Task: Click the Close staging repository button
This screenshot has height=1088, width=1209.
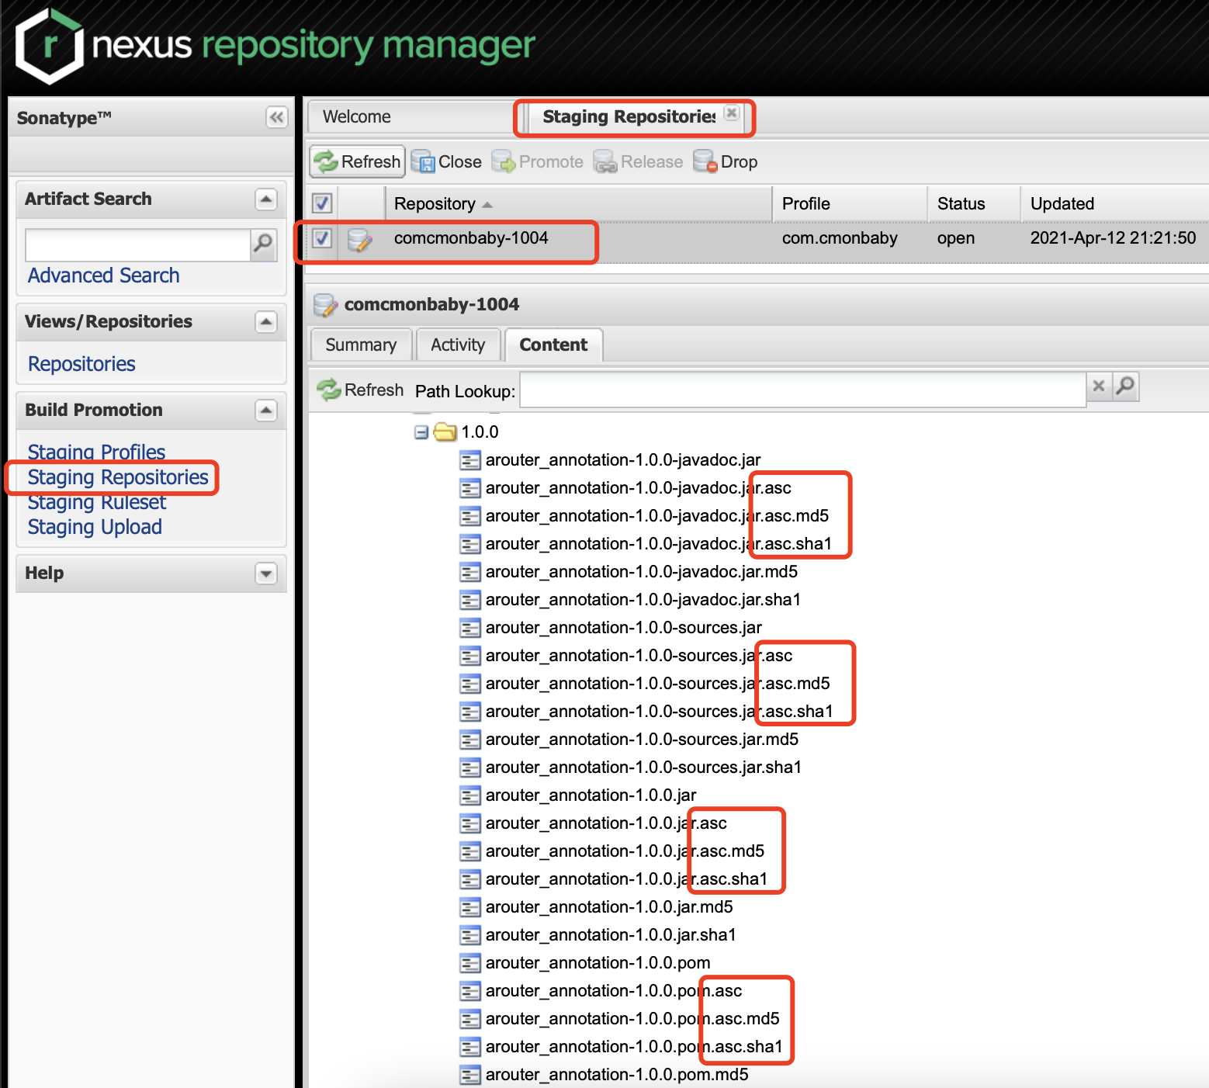Action: pyautogui.click(x=446, y=161)
